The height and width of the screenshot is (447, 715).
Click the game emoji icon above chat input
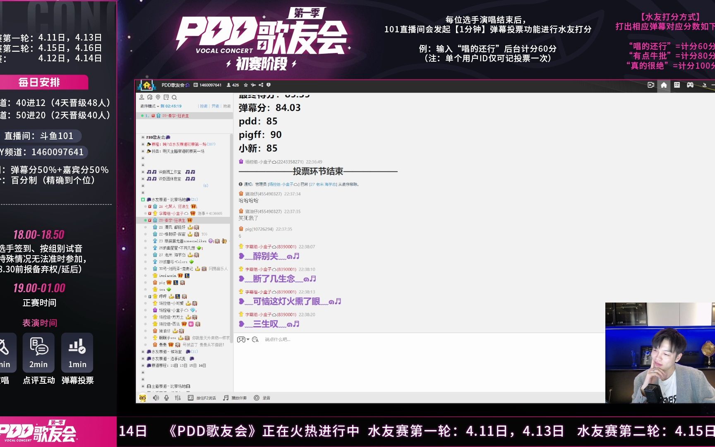click(x=241, y=339)
